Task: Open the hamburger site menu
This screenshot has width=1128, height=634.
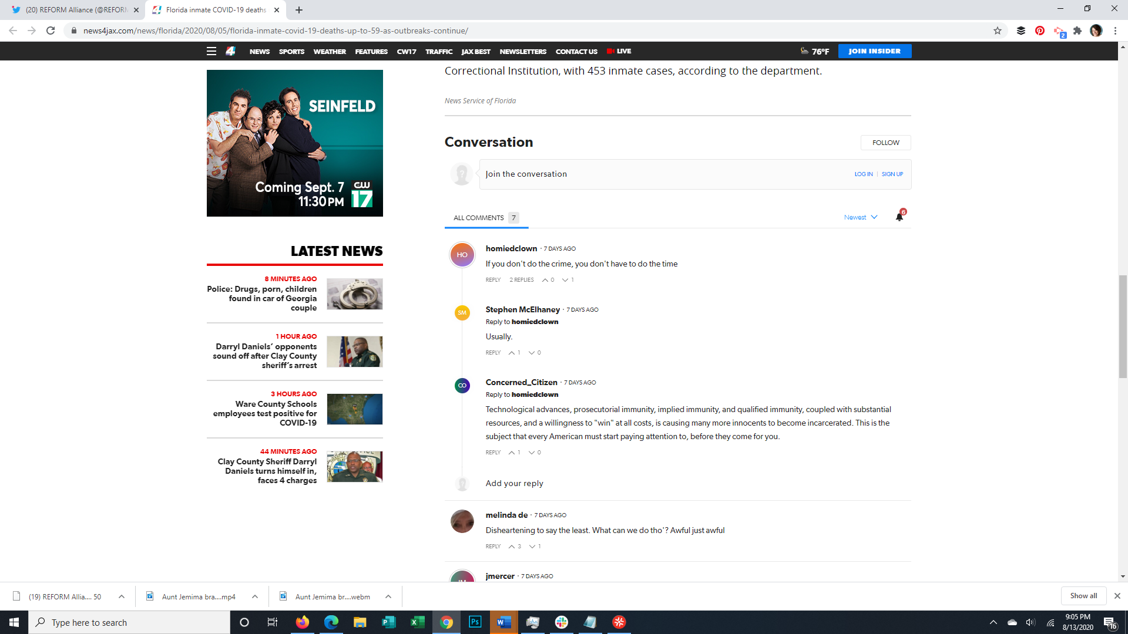Action: pyautogui.click(x=211, y=51)
